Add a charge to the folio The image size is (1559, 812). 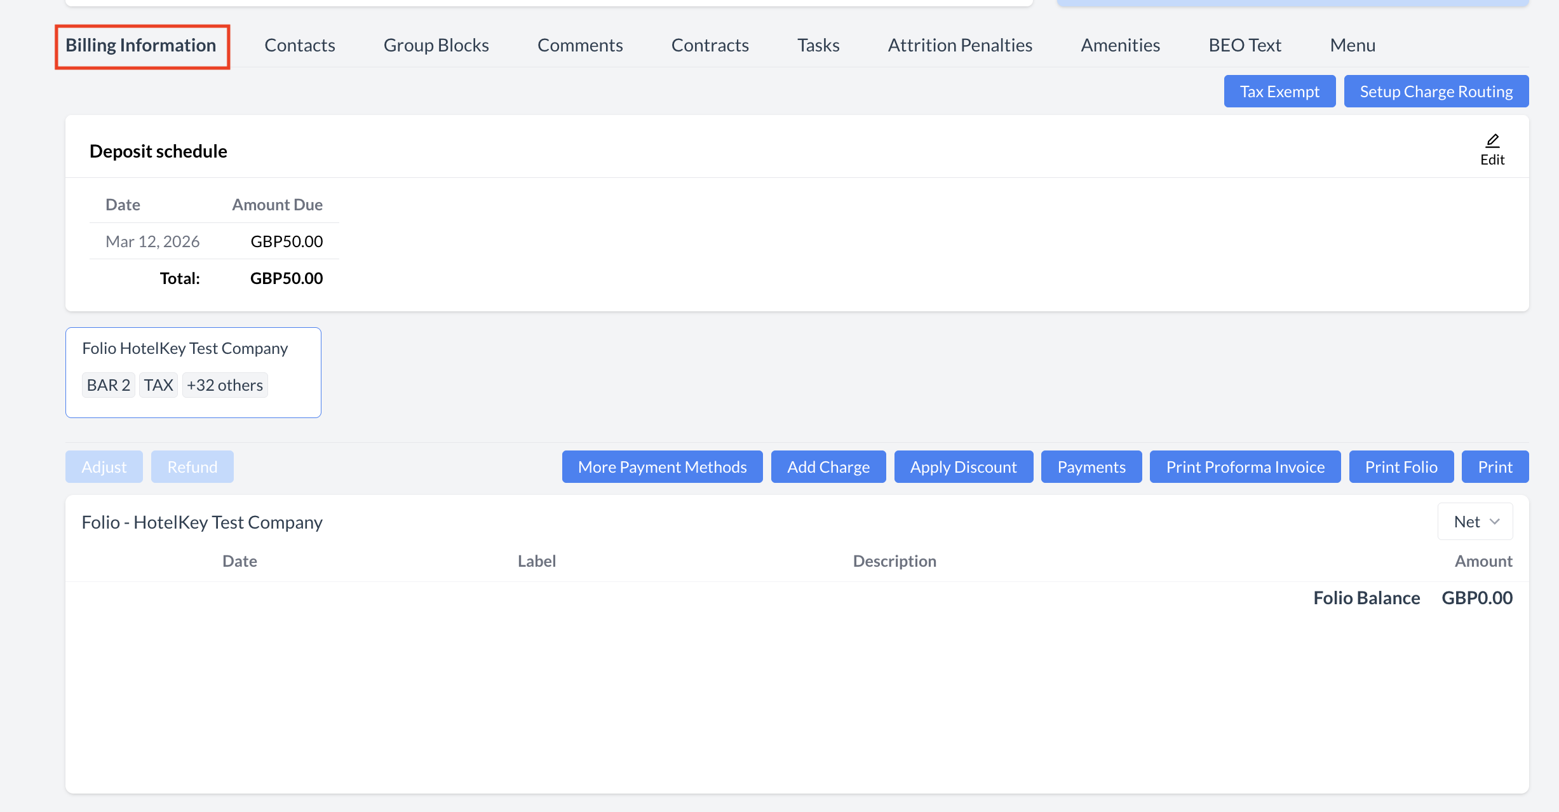[828, 466]
